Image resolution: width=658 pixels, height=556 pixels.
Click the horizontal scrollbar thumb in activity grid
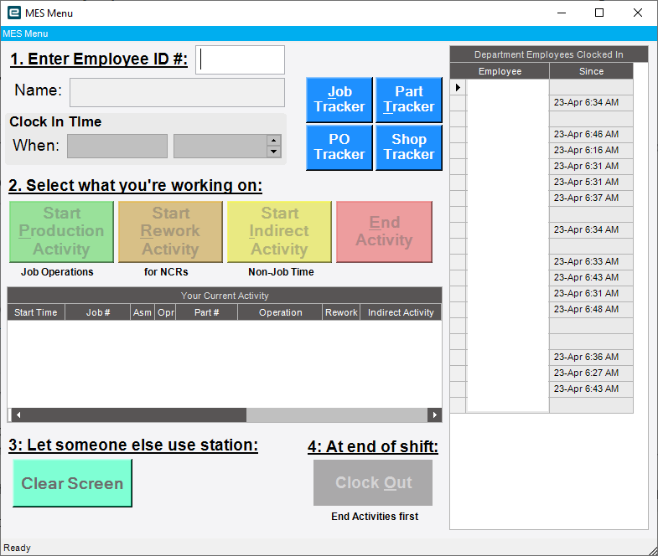(135, 415)
